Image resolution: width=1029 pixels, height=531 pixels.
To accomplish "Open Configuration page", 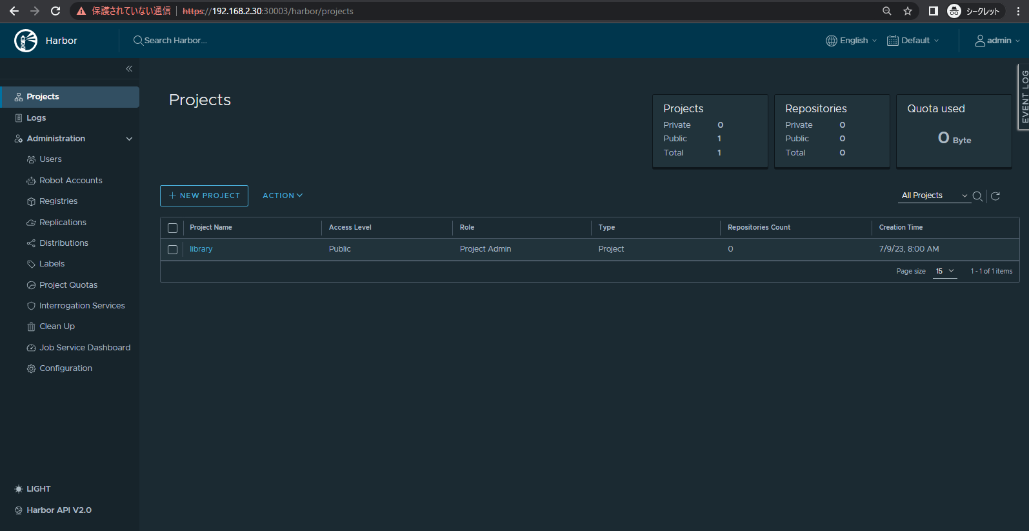I will click(x=66, y=368).
